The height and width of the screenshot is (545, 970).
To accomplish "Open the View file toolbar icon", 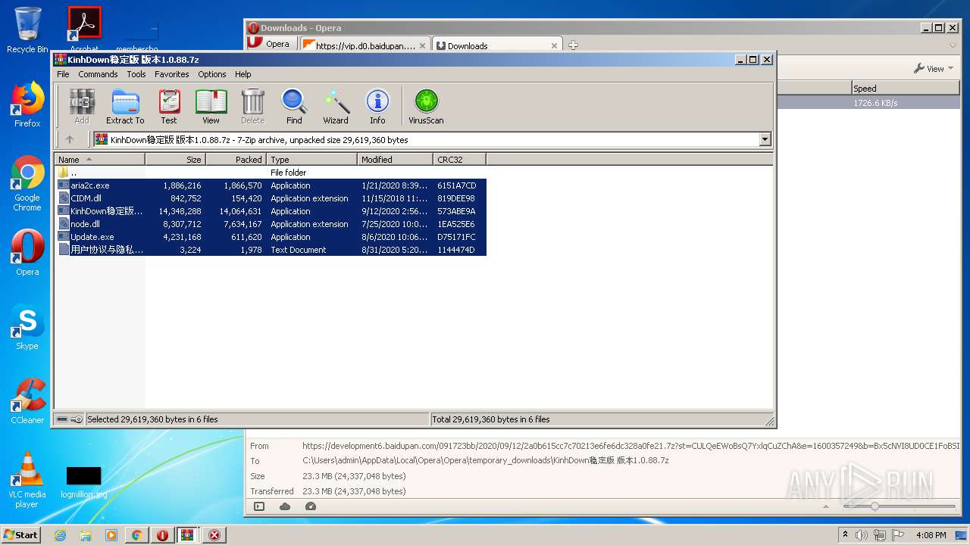I will [211, 107].
